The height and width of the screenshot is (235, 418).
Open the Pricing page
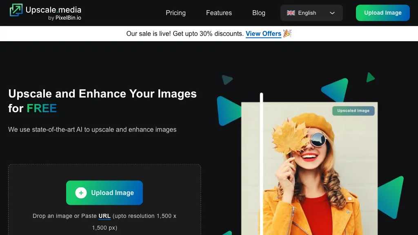tap(176, 13)
